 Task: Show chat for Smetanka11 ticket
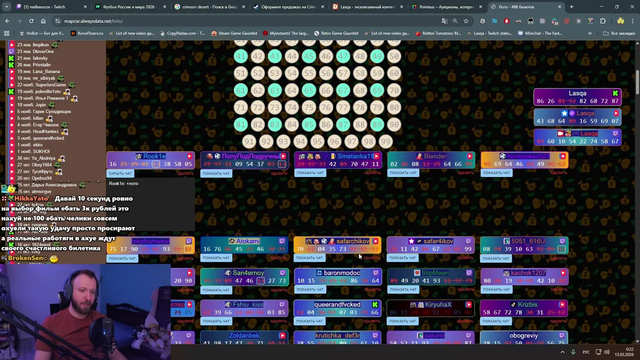[310, 173]
